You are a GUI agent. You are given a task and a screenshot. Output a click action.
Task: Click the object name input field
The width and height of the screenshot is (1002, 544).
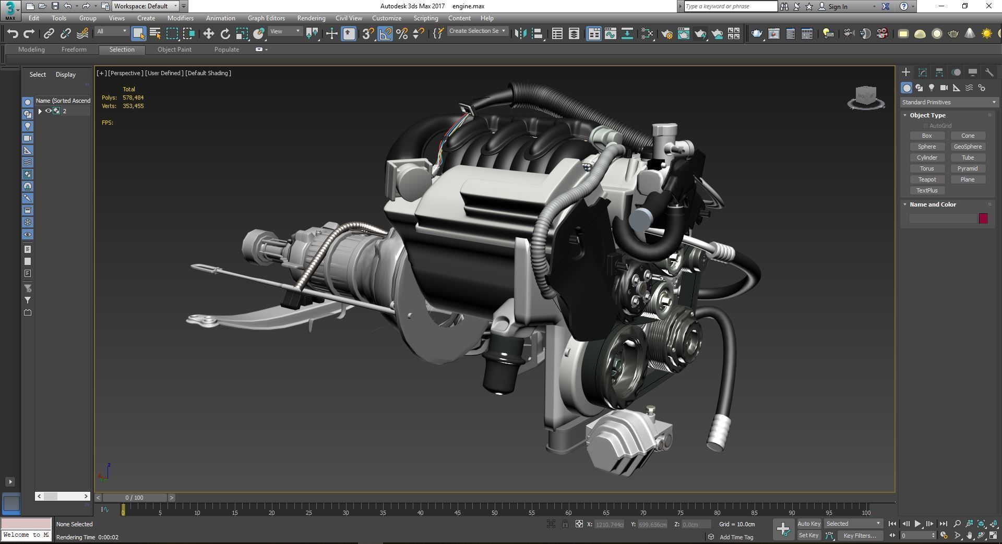(943, 219)
